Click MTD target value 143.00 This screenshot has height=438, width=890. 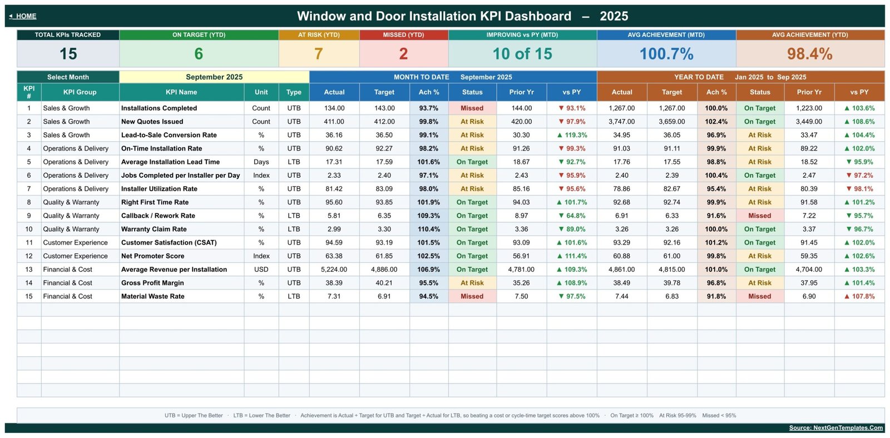(x=384, y=108)
